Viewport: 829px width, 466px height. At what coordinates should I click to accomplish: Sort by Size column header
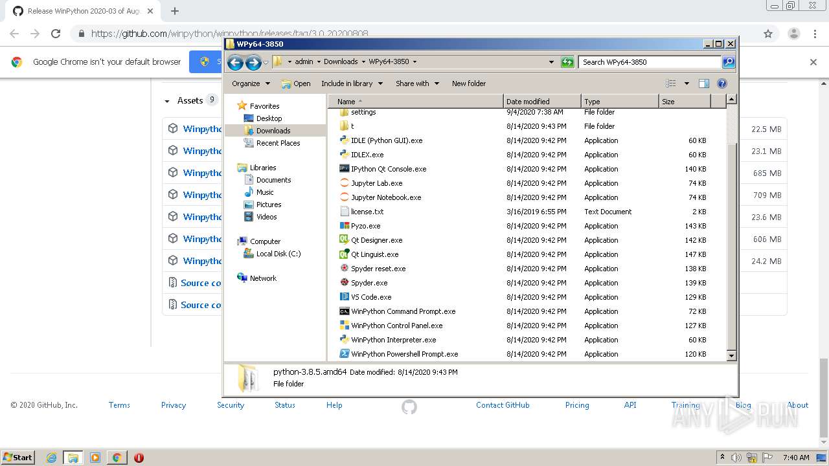pos(685,102)
